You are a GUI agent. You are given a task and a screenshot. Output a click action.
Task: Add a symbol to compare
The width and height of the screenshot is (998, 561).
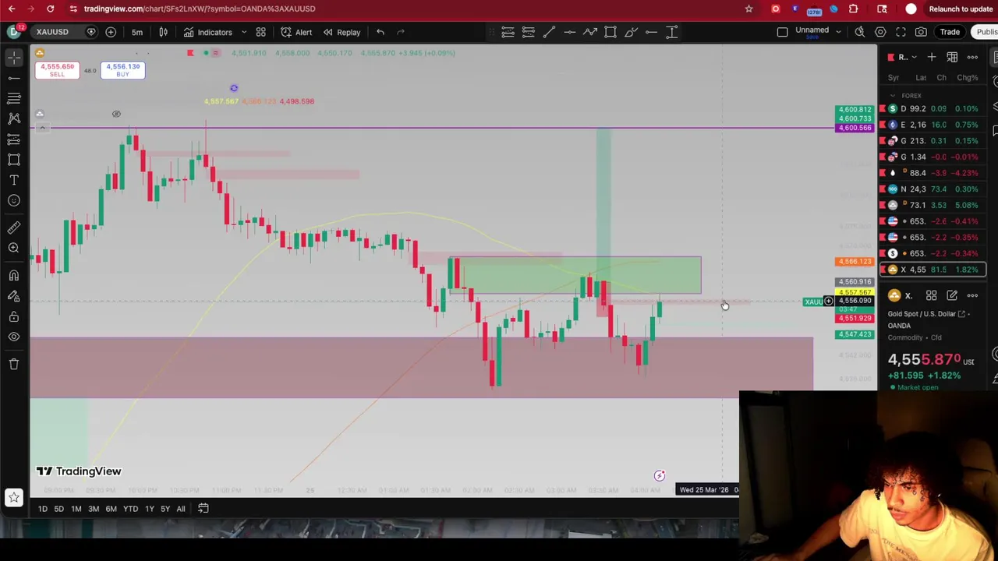pyautogui.click(x=111, y=32)
